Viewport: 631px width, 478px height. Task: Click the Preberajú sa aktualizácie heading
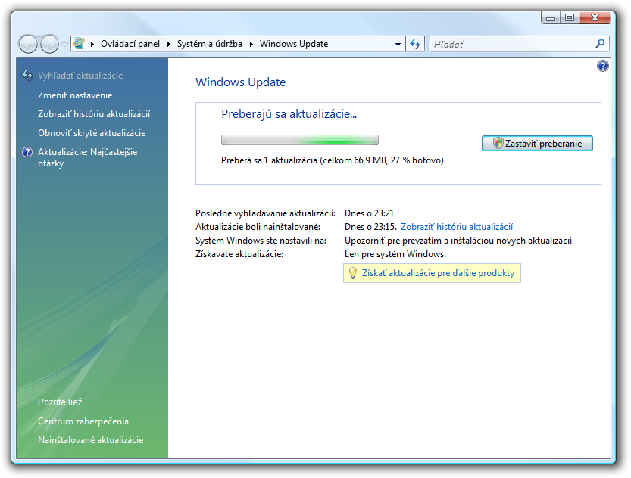[289, 114]
